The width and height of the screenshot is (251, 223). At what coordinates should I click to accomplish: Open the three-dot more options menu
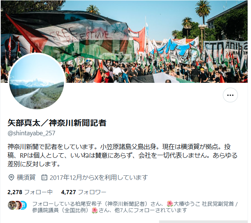click(230, 95)
